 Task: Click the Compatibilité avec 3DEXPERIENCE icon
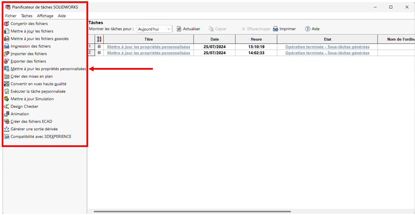[6, 137]
